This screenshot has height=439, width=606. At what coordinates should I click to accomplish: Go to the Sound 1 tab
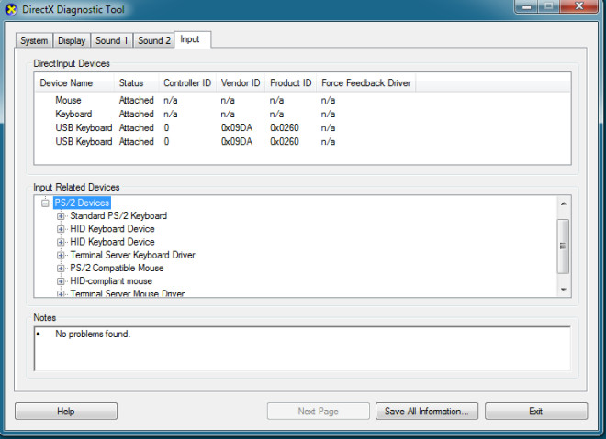[112, 40]
